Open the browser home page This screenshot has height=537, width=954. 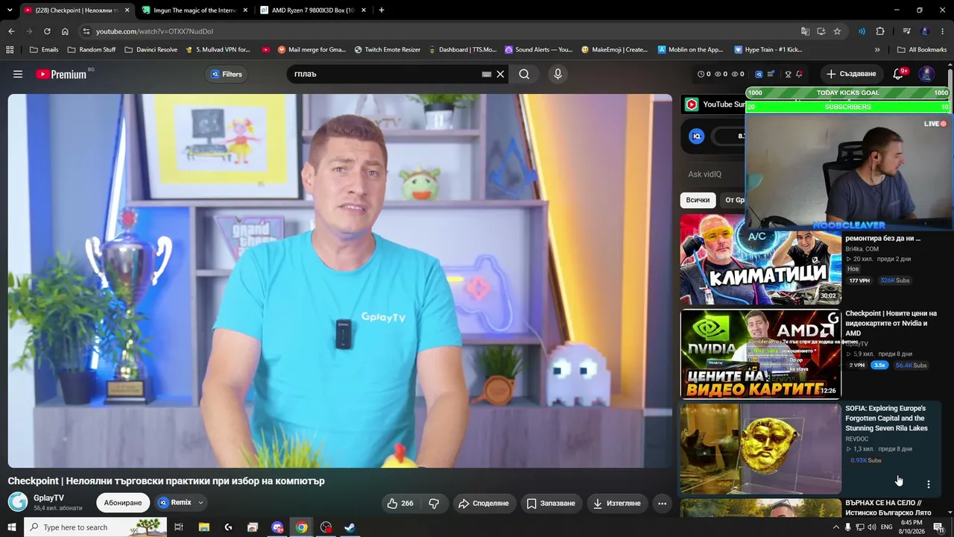[x=65, y=31]
